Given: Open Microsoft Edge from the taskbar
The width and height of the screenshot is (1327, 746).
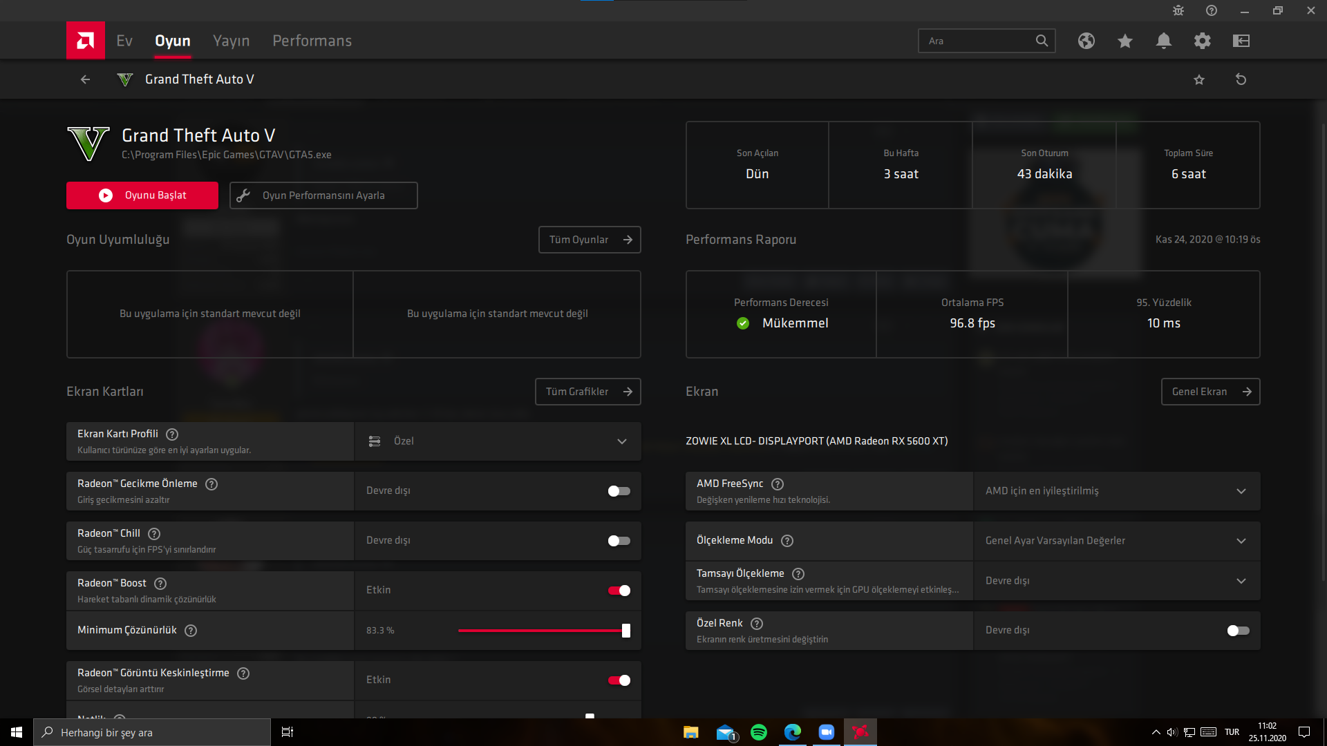Looking at the screenshot, I should point(793,732).
